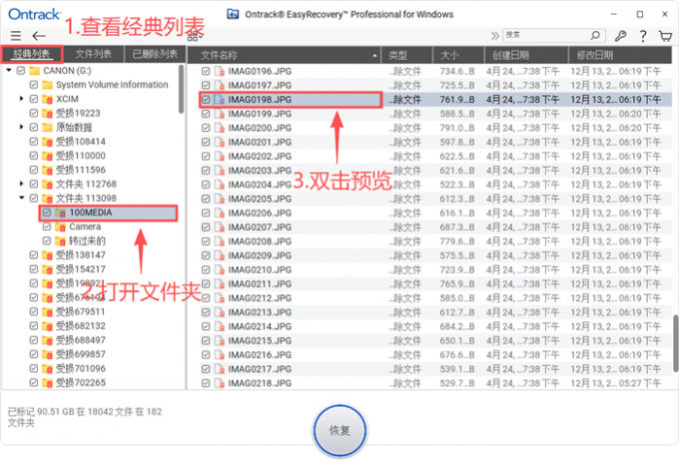Image resolution: width=679 pixels, height=463 pixels.
Task: Toggle checkbox for IMAG0217.JPG
Action: 206,369
